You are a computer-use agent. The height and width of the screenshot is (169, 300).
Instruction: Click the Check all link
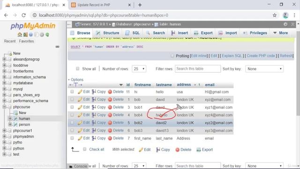tap(97, 149)
